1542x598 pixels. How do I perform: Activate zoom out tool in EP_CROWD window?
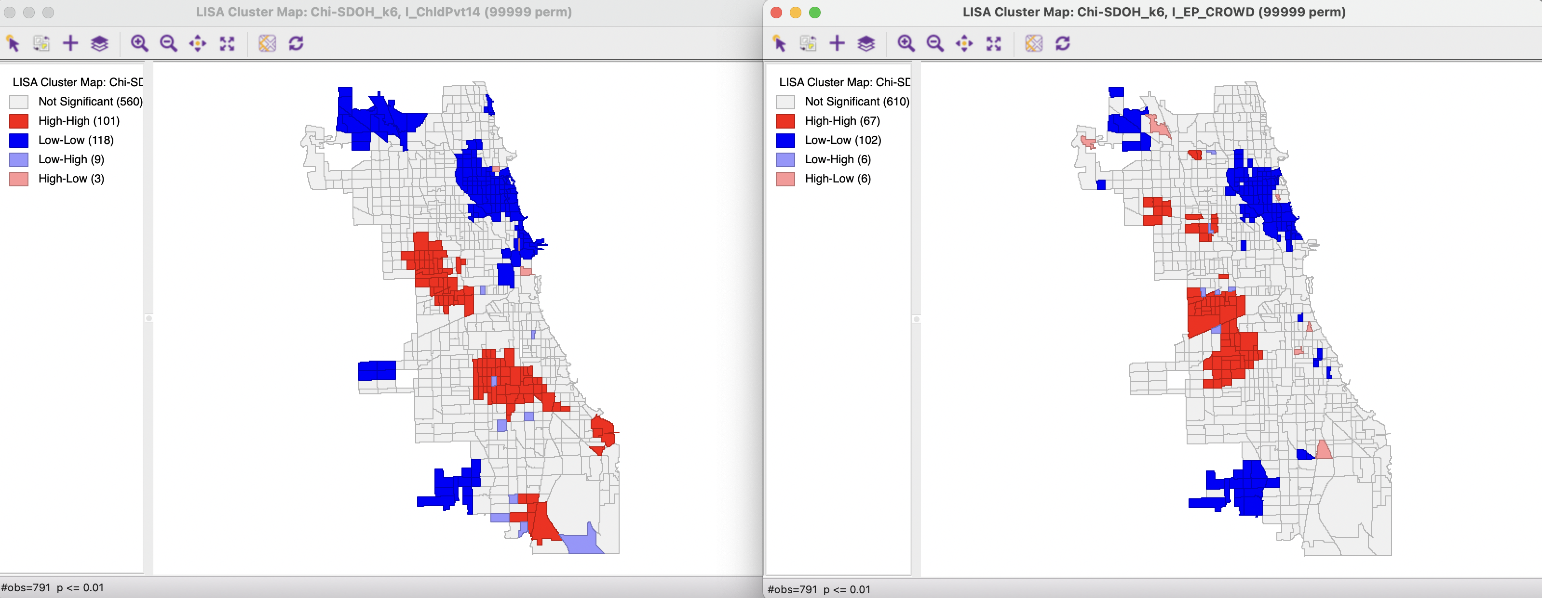click(935, 44)
